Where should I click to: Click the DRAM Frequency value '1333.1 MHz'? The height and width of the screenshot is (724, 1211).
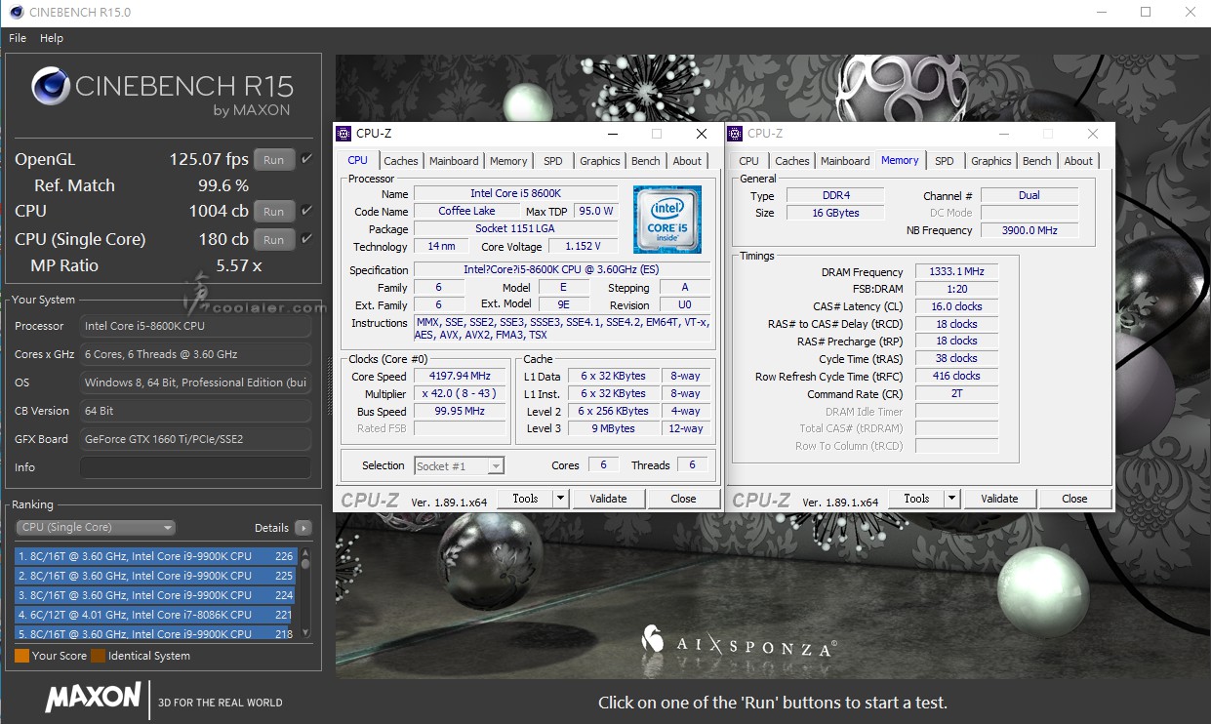[x=957, y=272]
